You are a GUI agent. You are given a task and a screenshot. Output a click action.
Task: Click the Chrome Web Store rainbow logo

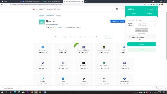tap(34, 9)
